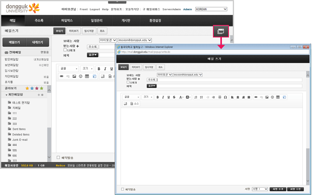Add new personal mailbox with plus icon

coord(39,95)
